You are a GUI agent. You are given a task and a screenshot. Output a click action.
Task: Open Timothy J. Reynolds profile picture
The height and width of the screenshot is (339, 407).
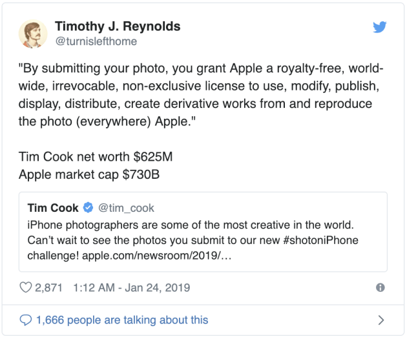tap(32, 34)
